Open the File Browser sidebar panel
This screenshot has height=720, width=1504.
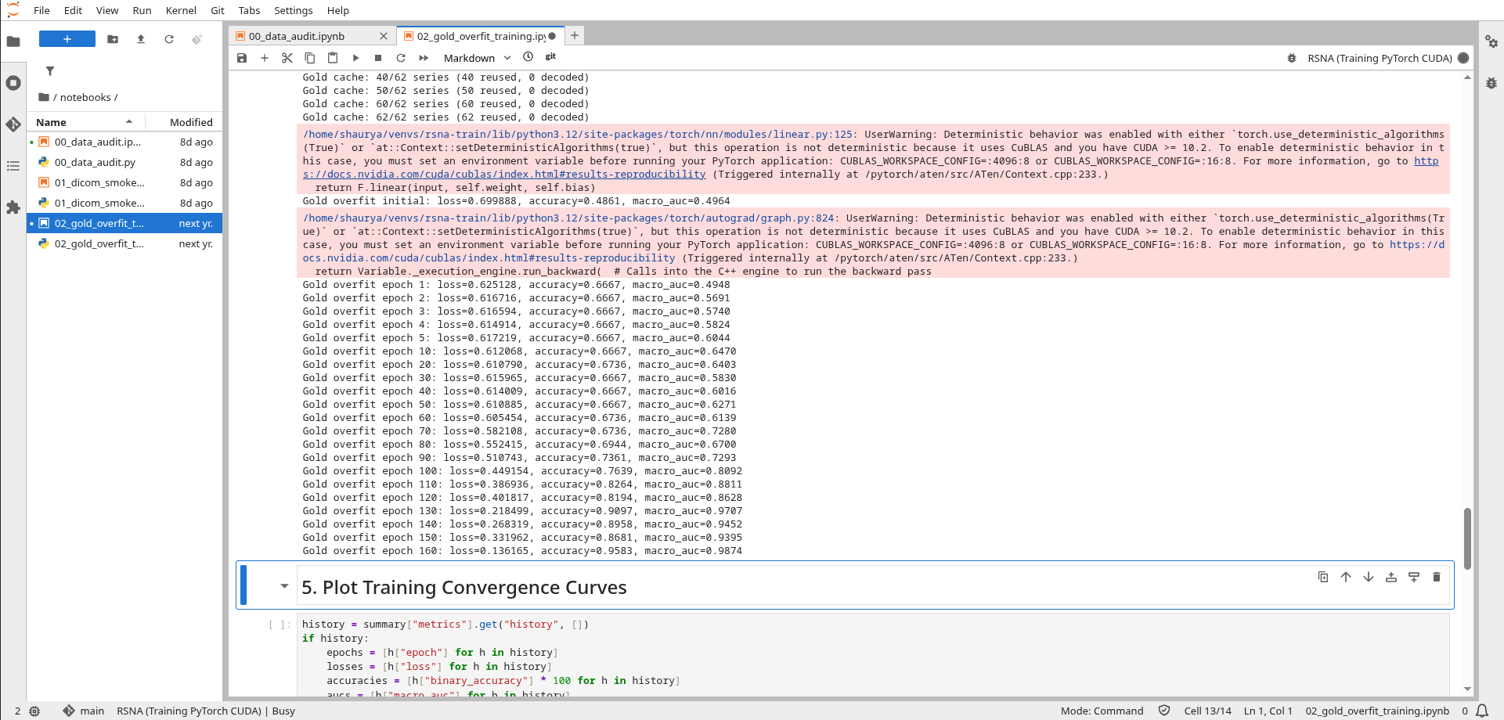pos(13,41)
